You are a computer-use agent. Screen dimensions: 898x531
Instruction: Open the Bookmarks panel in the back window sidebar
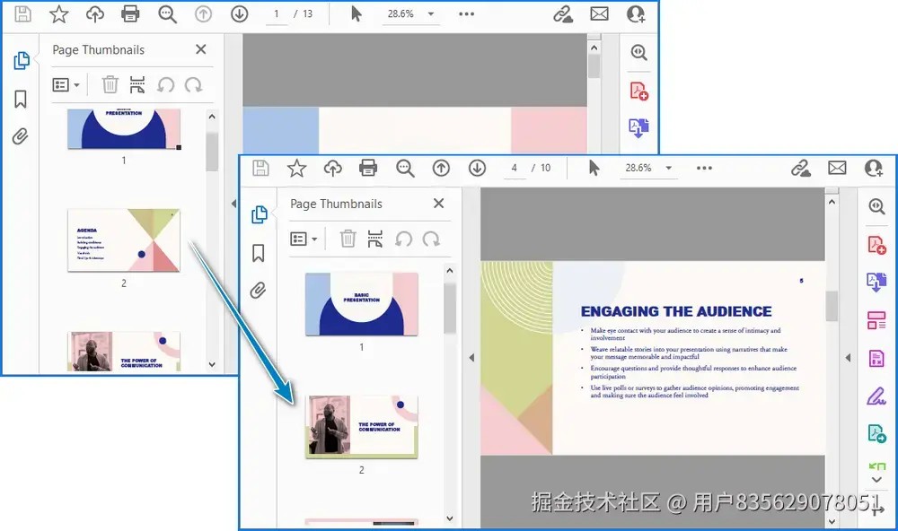(21, 99)
